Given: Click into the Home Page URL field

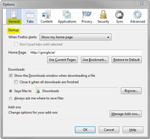Looking at the screenshot, I should 85,52.
